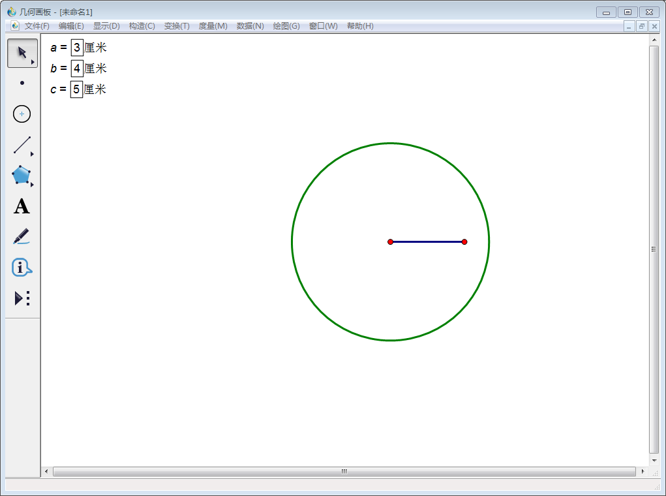
Task: Open the 文件(F) menu
Action: tap(37, 26)
